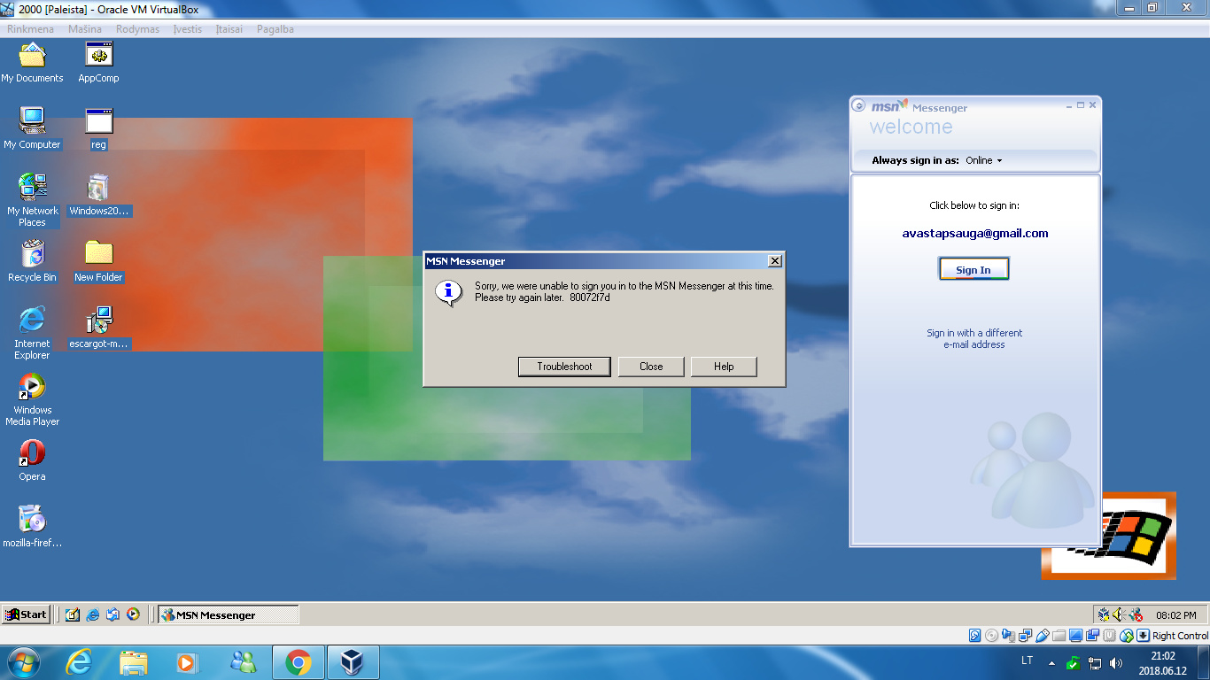Select the Opera desktop shortcut

pos(32,460)
